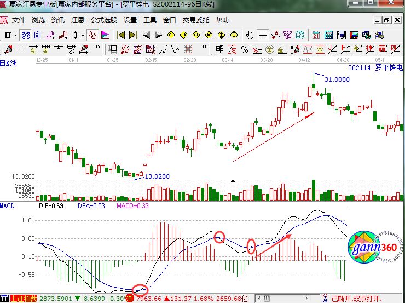Open the calculator tool
The width and height of the screenshot is (405, 303).
[x=329, y=35]
